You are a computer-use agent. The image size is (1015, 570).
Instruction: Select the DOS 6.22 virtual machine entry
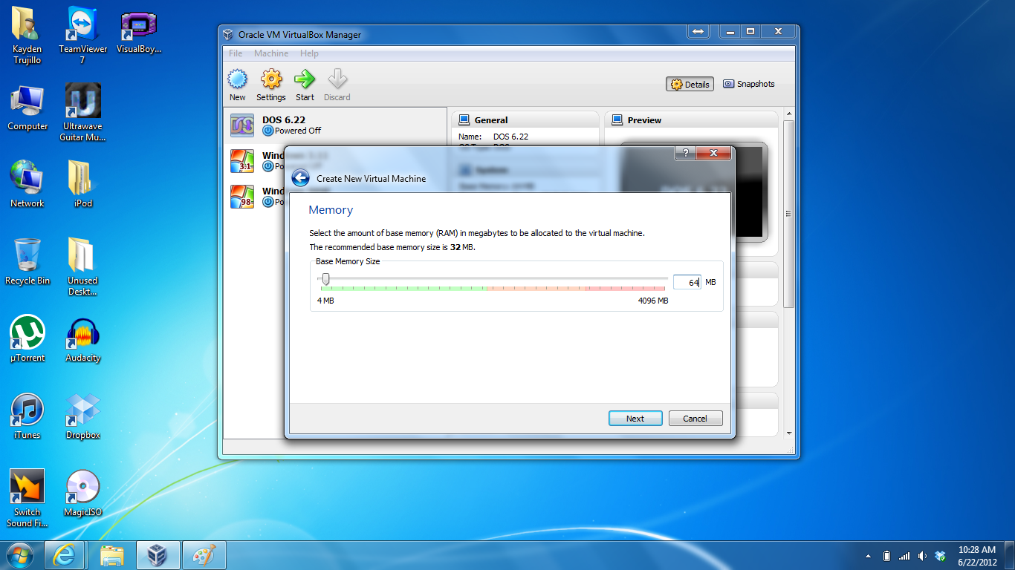point(335,125)
